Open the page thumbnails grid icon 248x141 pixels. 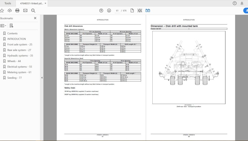coord(140,11)
